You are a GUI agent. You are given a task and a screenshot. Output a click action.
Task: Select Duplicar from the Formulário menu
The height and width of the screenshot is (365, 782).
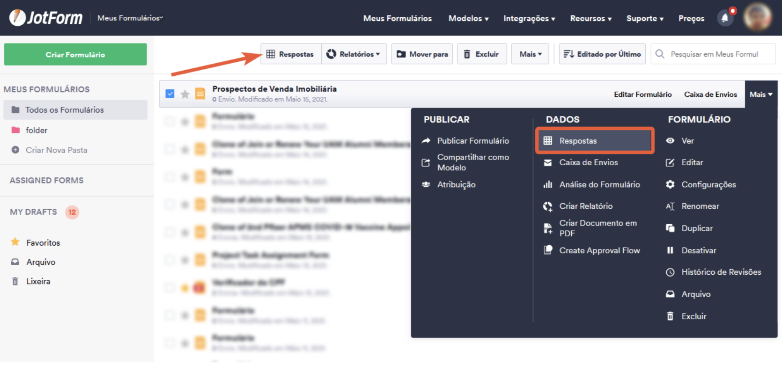click(x=697, y=228)
